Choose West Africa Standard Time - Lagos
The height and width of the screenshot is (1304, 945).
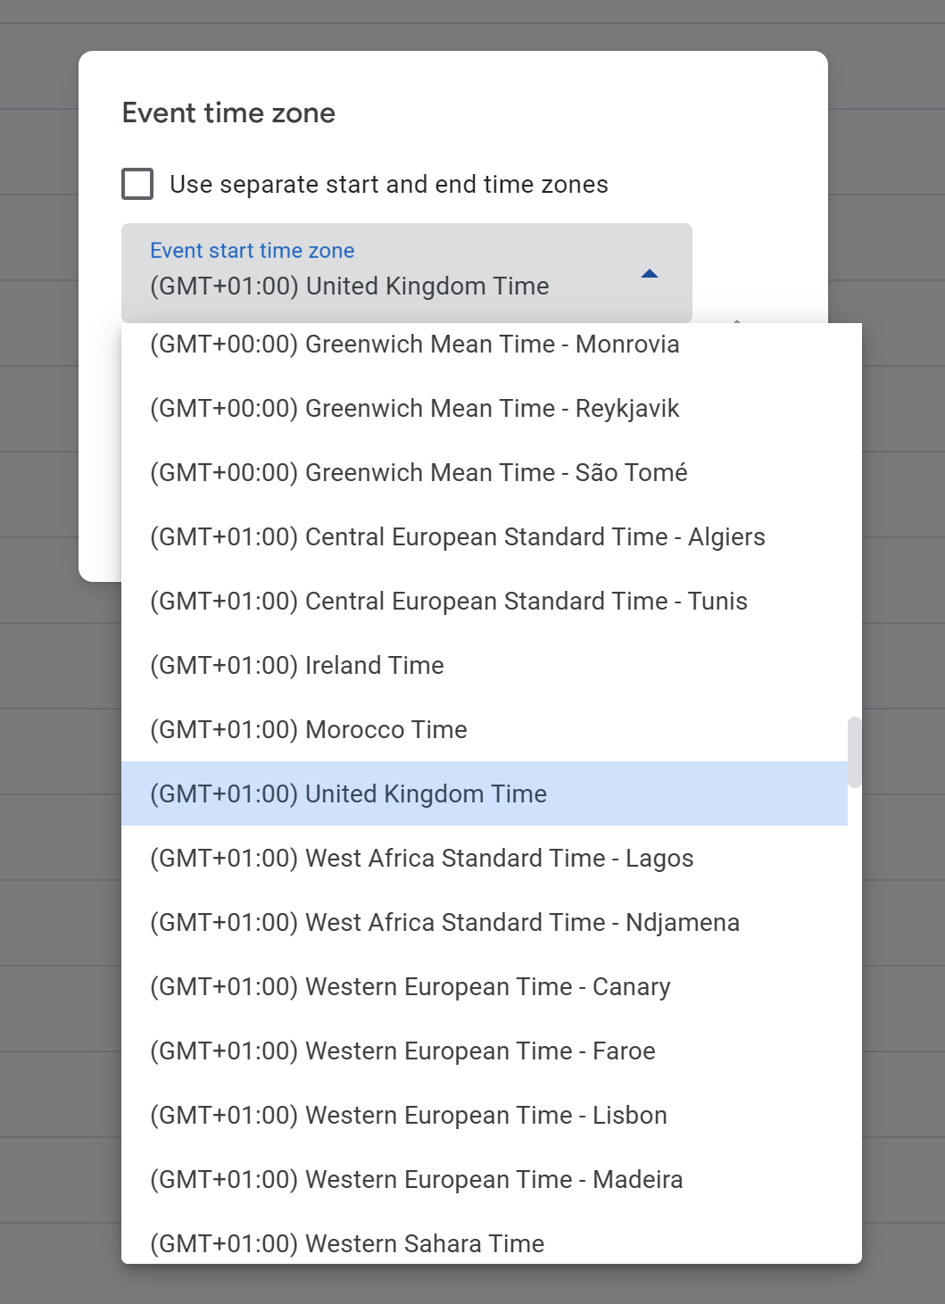(x=421, y=859)
